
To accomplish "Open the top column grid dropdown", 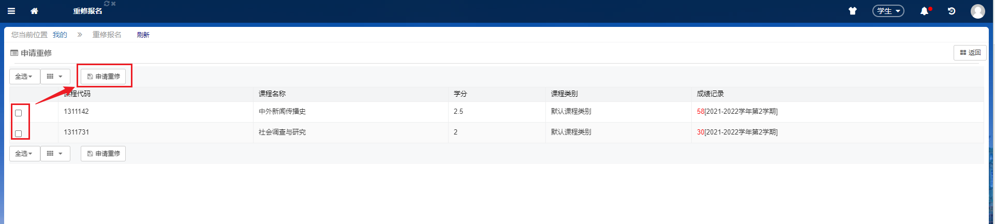I will tap(55, 77).
